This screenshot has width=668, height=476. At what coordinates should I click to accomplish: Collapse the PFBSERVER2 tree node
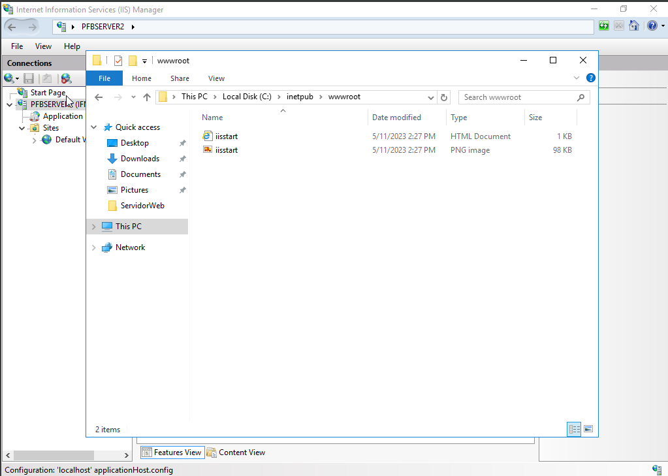(x=9, y=104)
